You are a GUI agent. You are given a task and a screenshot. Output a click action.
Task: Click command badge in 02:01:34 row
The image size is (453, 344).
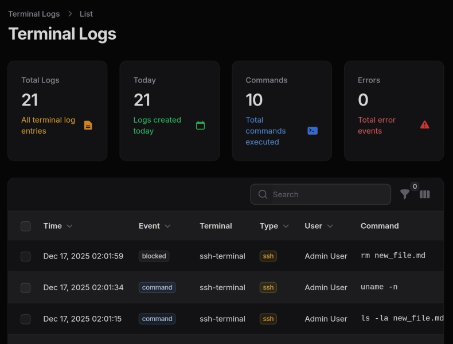pyautogui.click(x=157, y=287)
